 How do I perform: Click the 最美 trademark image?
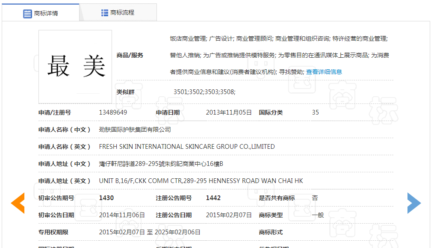[75, 67]
